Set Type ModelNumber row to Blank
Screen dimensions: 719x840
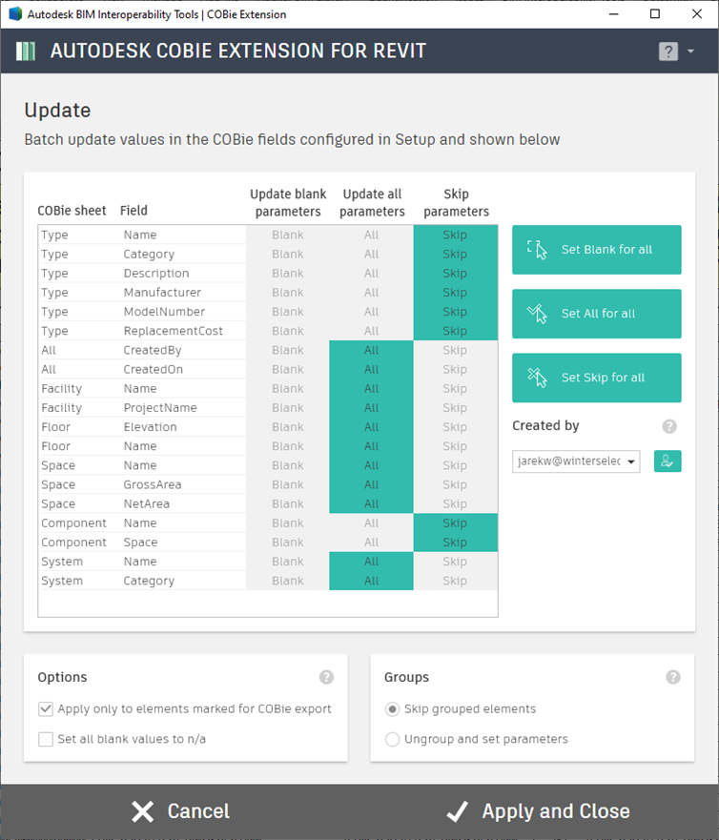click(288, 312)
